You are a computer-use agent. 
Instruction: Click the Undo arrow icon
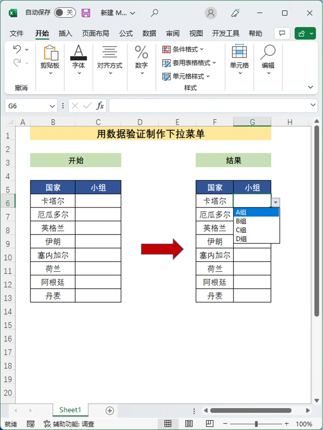tap(17, 49)
